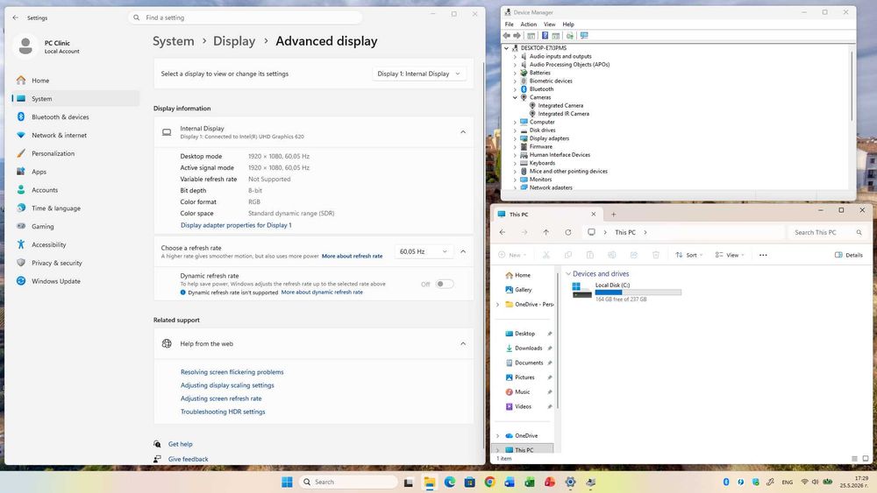The height and width of the screenshot is (493, 877).
Task: Open the View dropdown in File Explorer
Action: (x=730, y=255)
